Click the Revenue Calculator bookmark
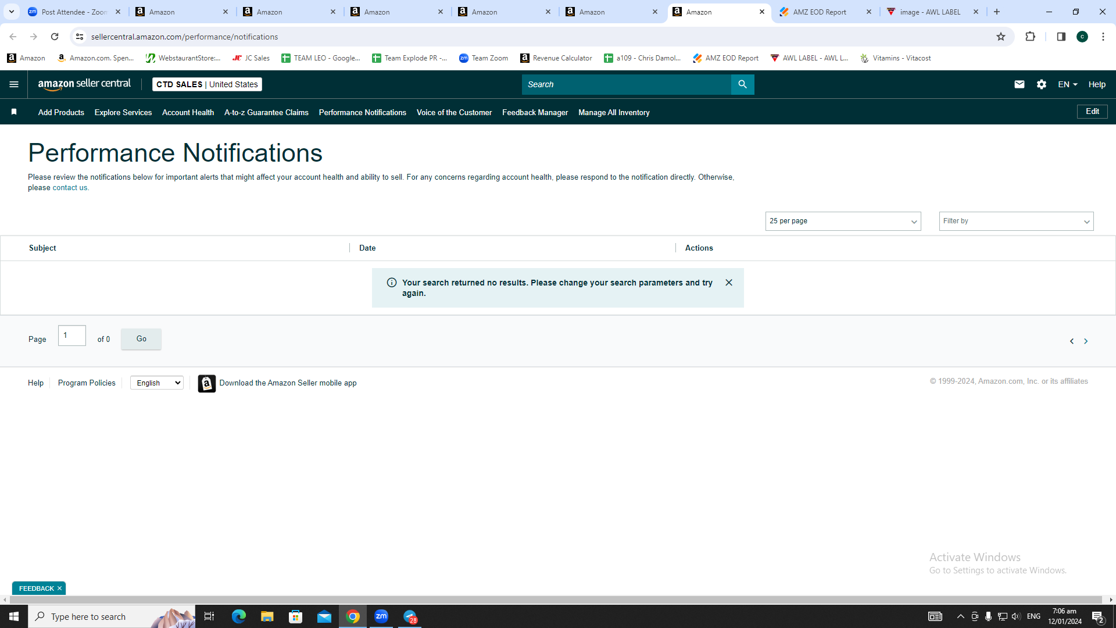The height and width of the screenshot is (628, 1116). 556,58
